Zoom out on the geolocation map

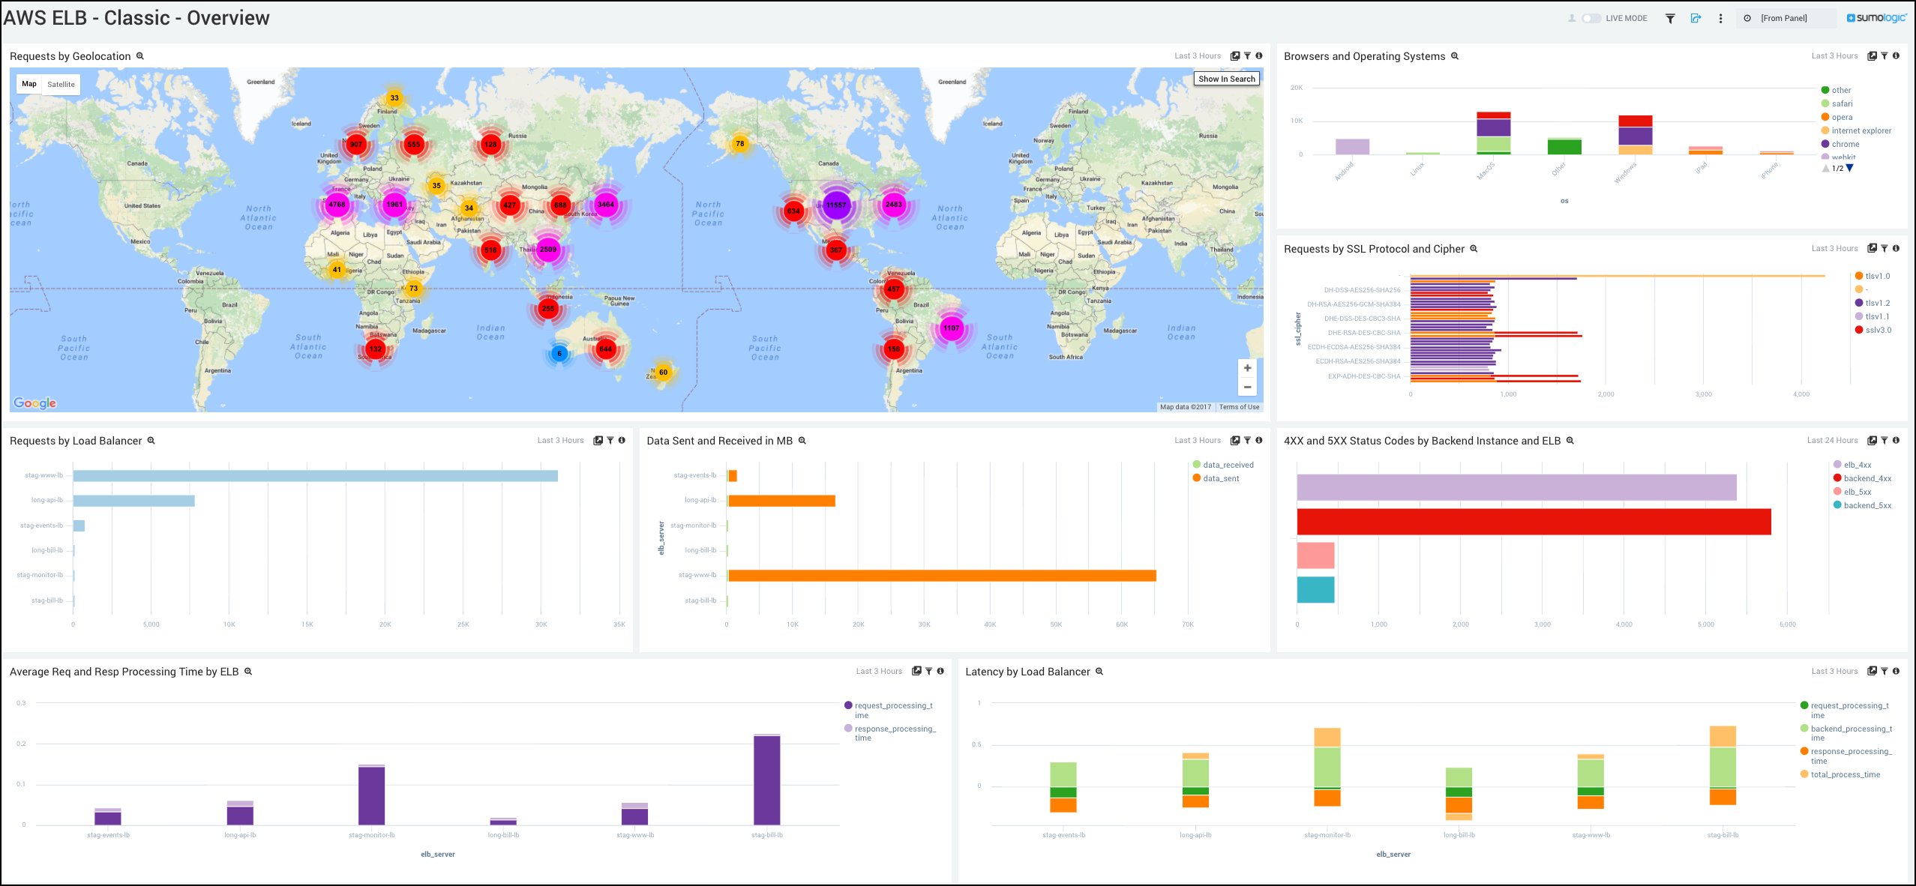(x=1247, y=387)
